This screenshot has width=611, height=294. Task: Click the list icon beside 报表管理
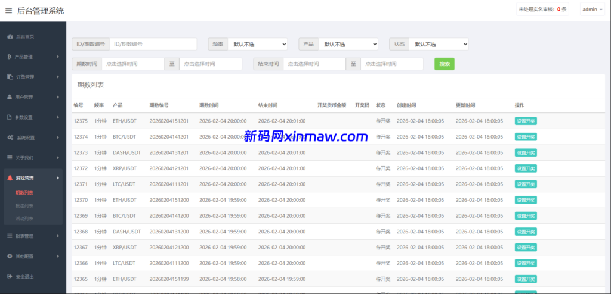[x=10, y=236]
